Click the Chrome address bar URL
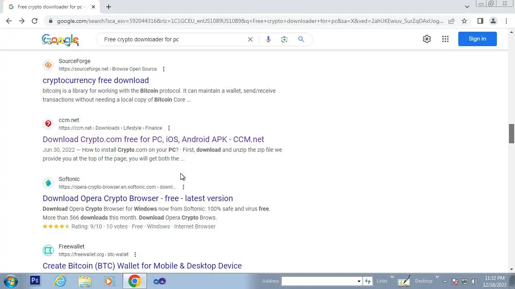 [249, 21]
